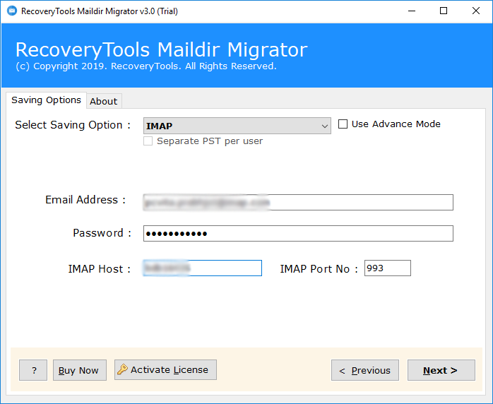Click the Email Address label
Screen dimensions: 493x404
(85, 200)
